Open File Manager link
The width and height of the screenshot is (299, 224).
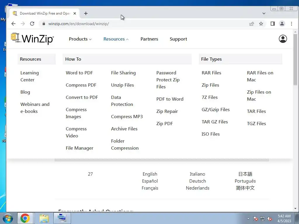coord(79,148)
